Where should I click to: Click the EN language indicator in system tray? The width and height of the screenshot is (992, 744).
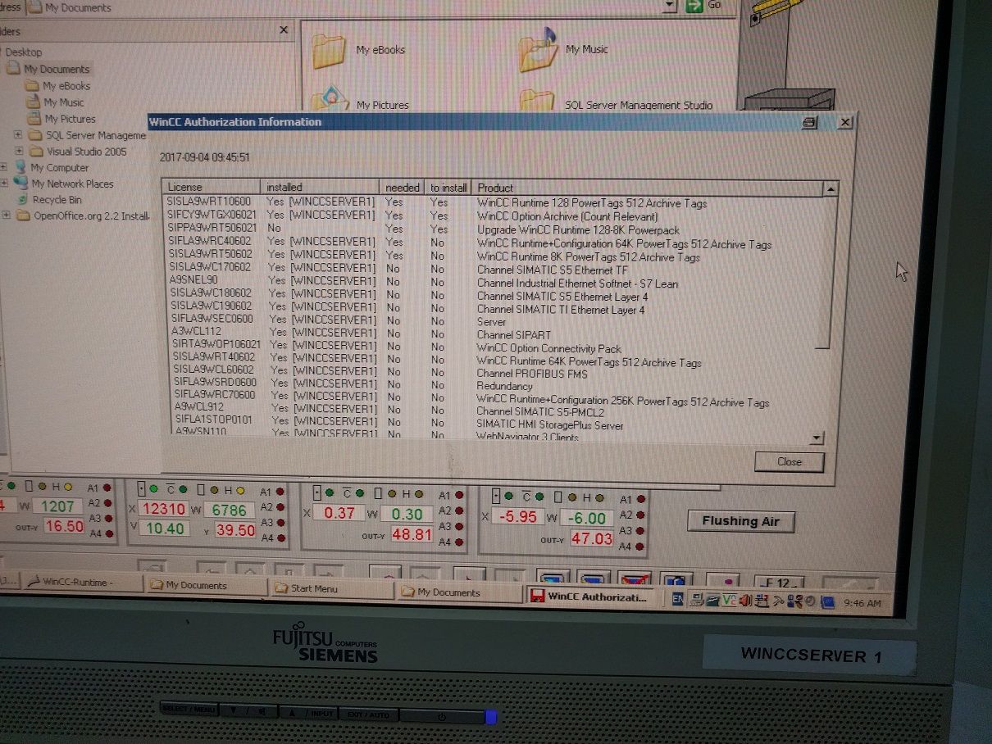677,599
